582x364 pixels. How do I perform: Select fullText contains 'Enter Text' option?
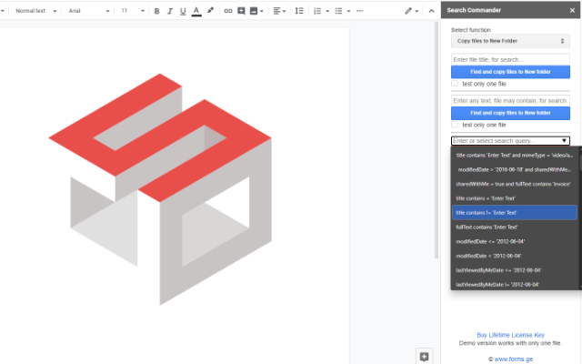coord(515,227)
